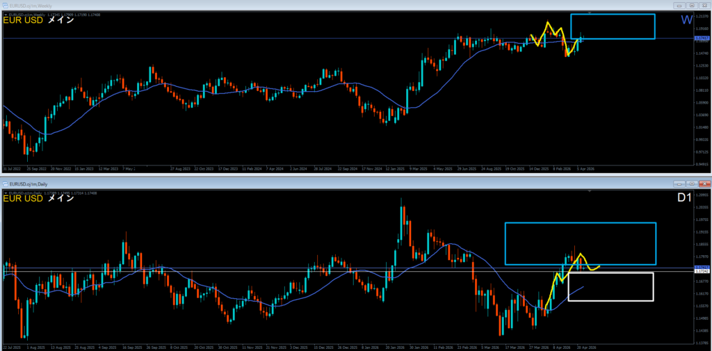The height and width of the screenshot is (351, 712).
Task: Click the blue current price tag on Weekly axis
Action: [702, 39]
